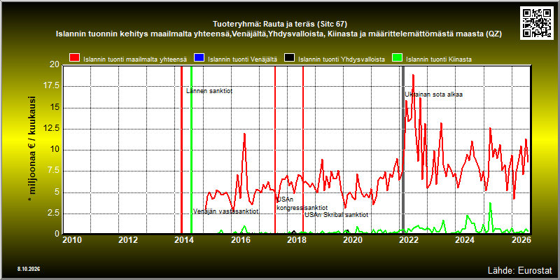Click the 'USAn kongressisanktiot' annotation label
The image size is (560, 280).
(302, 204)
